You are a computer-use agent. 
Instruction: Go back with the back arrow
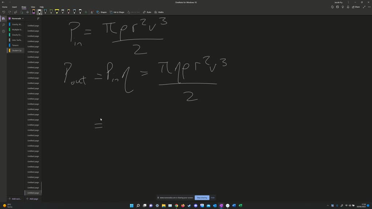coord(3,3)
